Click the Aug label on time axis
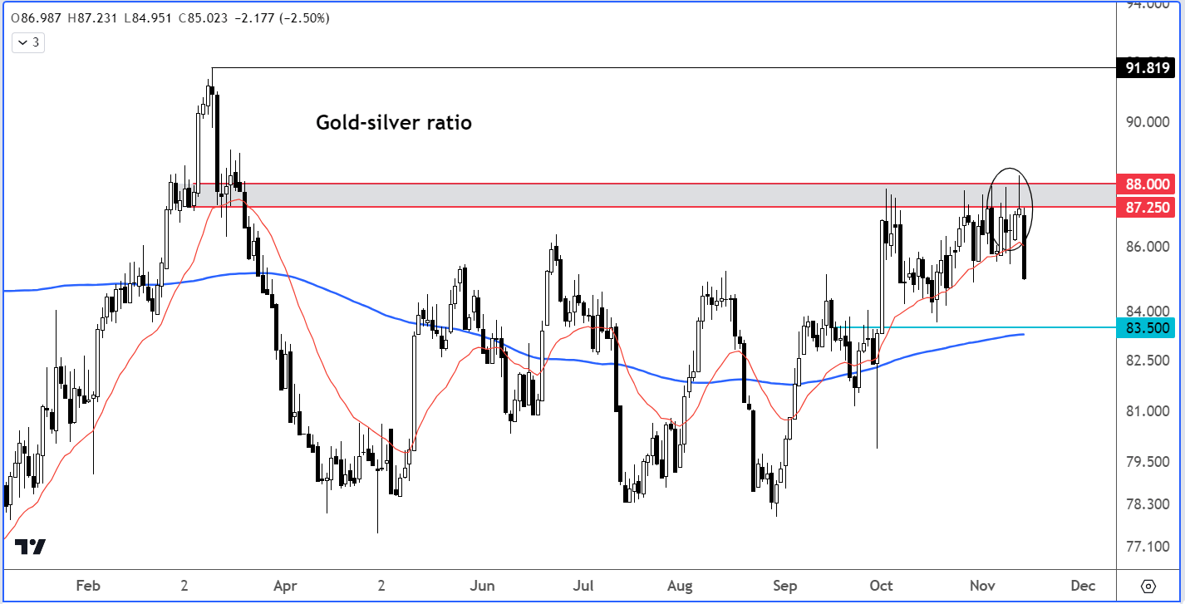The width and height of the screenshot is (1185, 604). pos(680,586)
